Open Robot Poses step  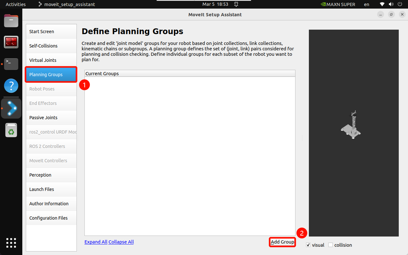pos(51,89)
